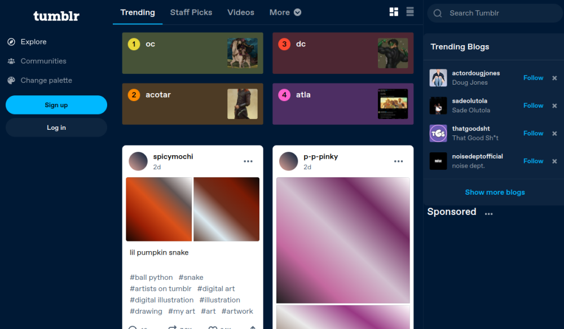Click the #artists on tumblr tag
Viewport: 564px width, 329px height.
pos(160,289)
